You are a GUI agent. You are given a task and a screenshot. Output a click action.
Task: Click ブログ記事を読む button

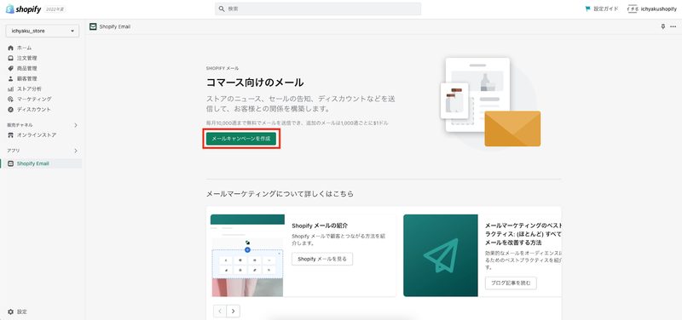click(511, 283)
